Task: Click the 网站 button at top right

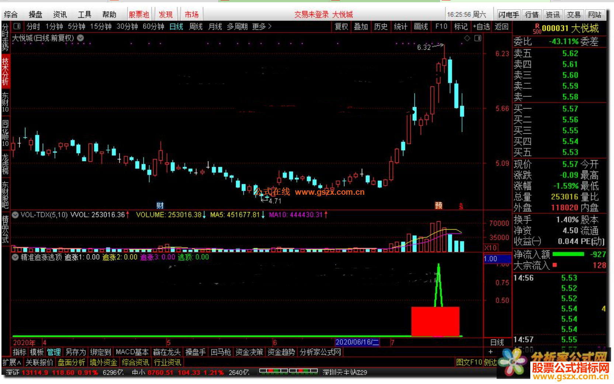Action: coord(595,15)
